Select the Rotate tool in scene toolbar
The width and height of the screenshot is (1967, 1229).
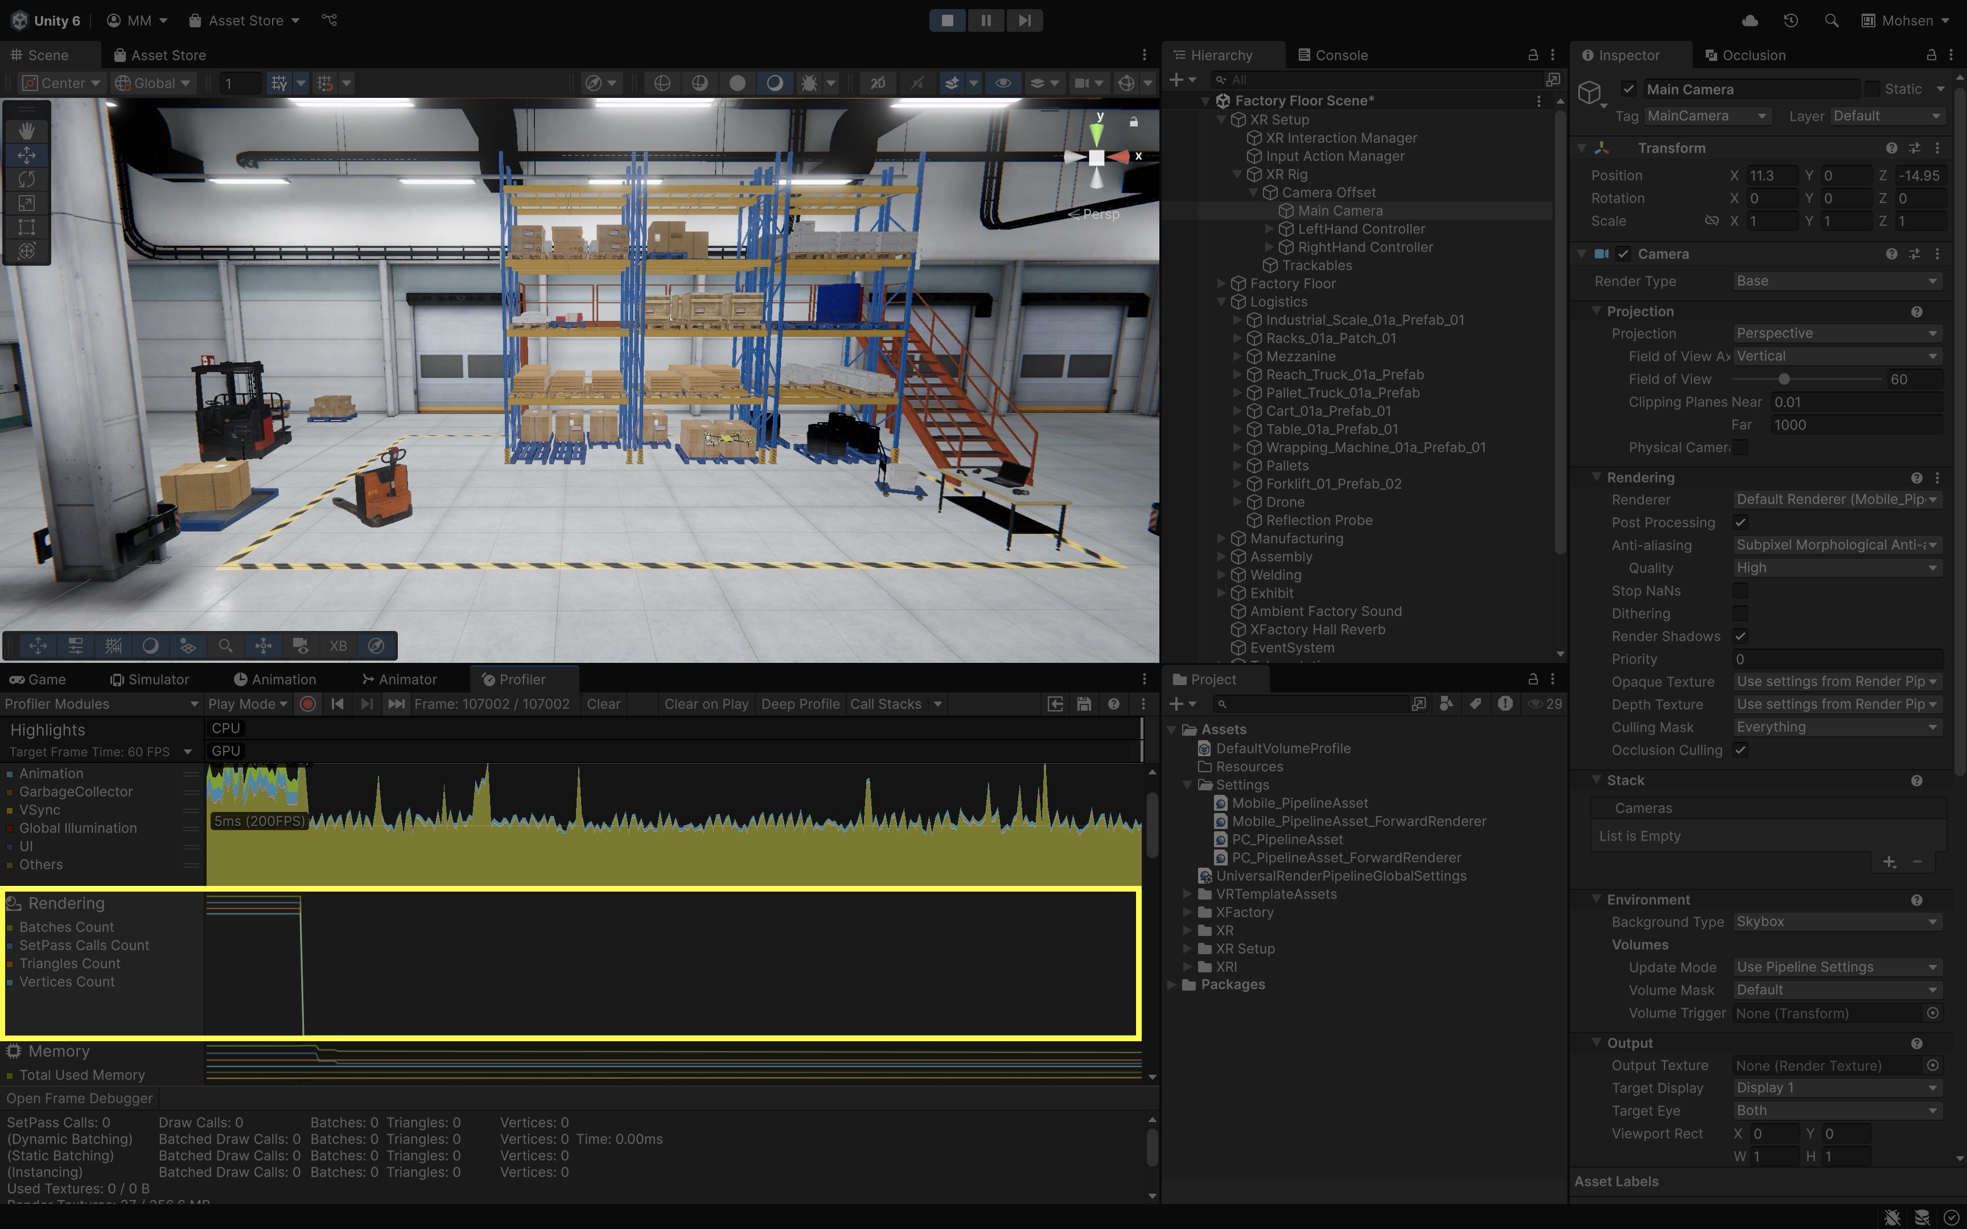point(26,179)
